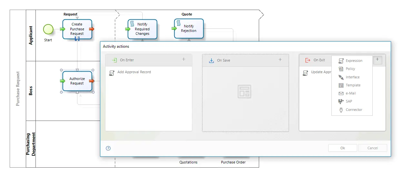Viewport: 404px width, 177px height.
Task: Select the Boss lane header
Action: pos(31,91)
